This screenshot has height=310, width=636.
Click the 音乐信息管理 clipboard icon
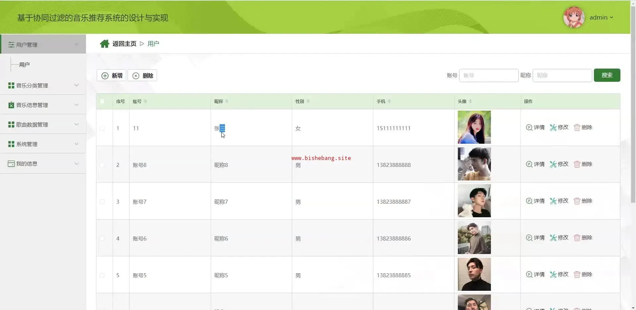click(x=11, y=105)
